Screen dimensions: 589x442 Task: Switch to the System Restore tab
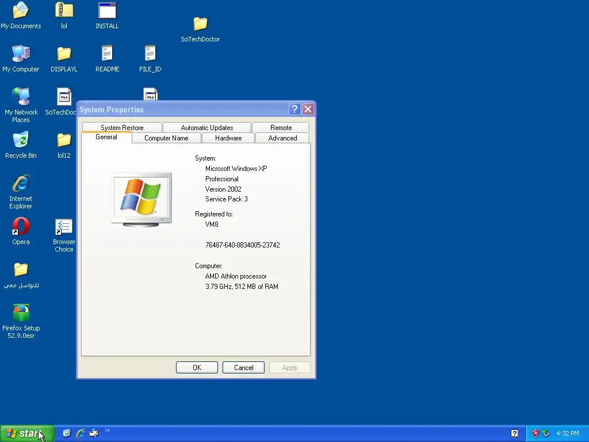(x=122, y=127)
